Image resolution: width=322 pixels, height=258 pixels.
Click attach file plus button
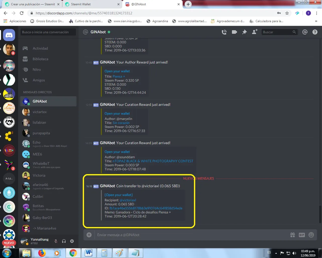coord(89,235)
